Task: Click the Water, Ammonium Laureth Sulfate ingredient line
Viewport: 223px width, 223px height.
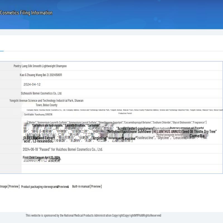Action: tap(117, 122)
